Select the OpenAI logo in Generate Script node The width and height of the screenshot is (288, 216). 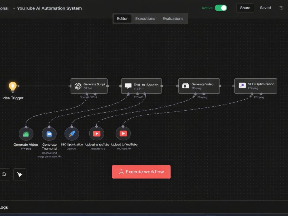(x=78, y=86)
